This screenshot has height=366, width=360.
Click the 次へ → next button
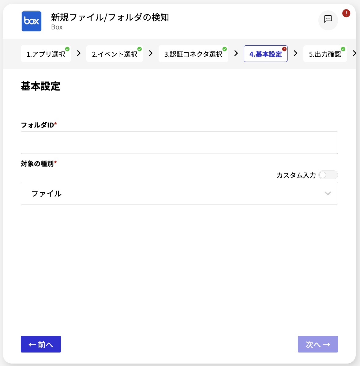coord(318,344)
